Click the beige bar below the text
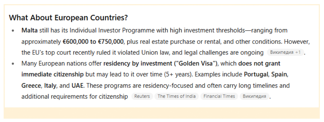 coord(162,113)
